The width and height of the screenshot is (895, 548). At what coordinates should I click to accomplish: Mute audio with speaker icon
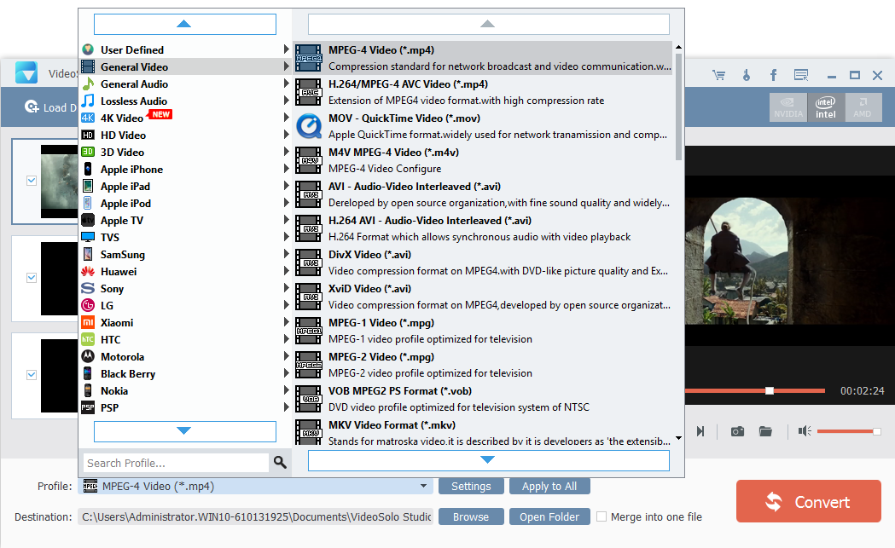[x=805, y=431]
